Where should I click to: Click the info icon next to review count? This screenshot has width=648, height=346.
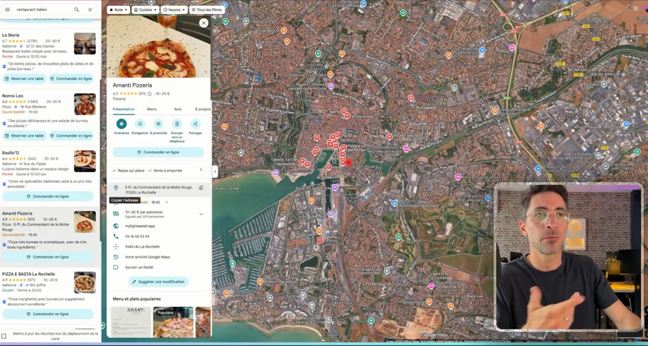(149, 94)
